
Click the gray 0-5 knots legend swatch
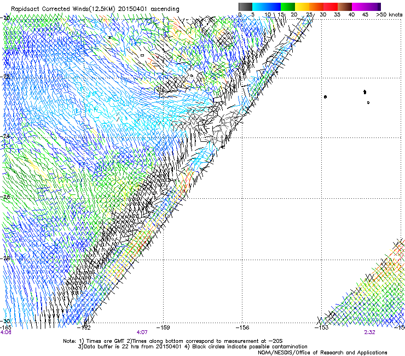(245, 7)
